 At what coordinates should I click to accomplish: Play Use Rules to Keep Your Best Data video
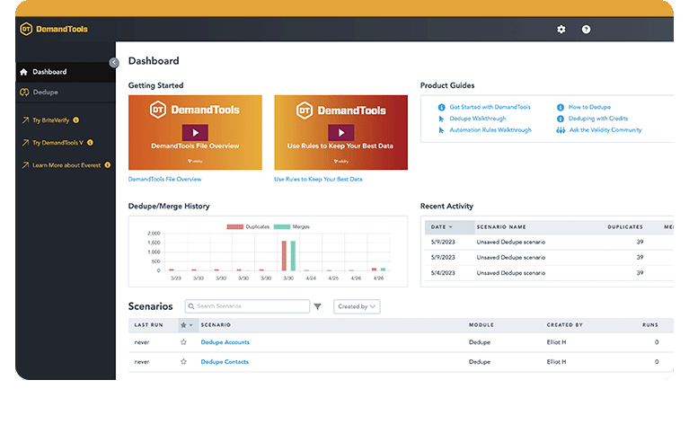(x=341, y=133)
